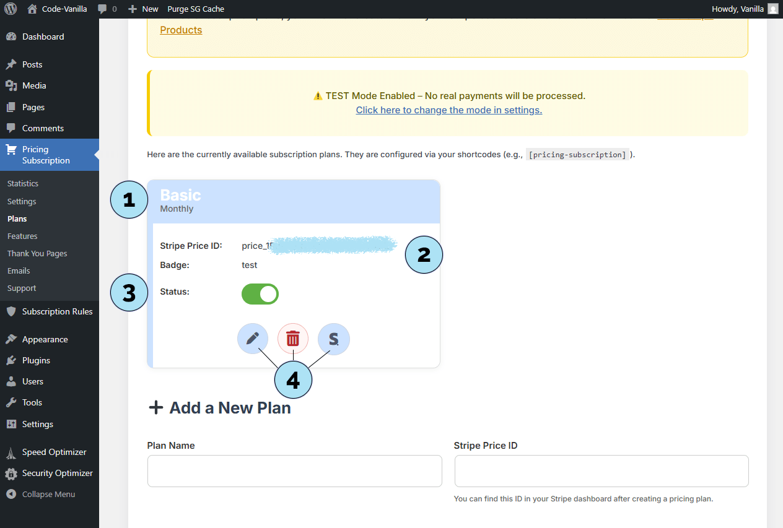The image size is (783, 528).
Task: Open the Plugins menu in sidebar
Action: [x=36, y=360]
